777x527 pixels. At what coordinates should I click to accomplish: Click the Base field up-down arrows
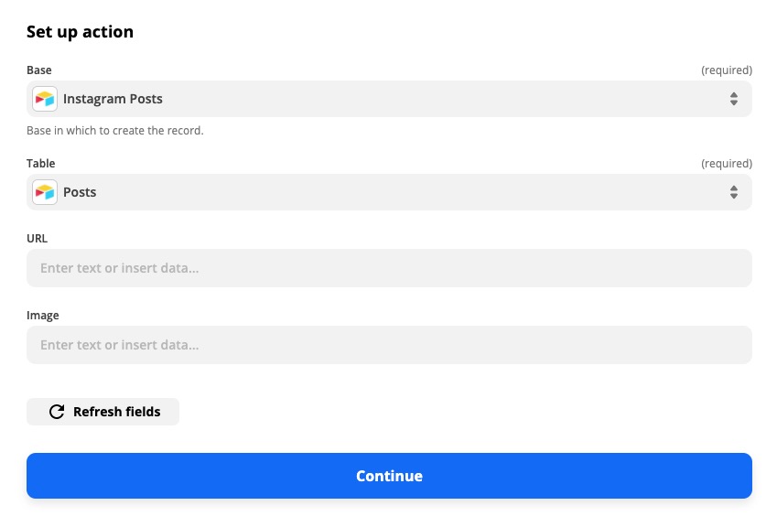[x=733, y=99]
